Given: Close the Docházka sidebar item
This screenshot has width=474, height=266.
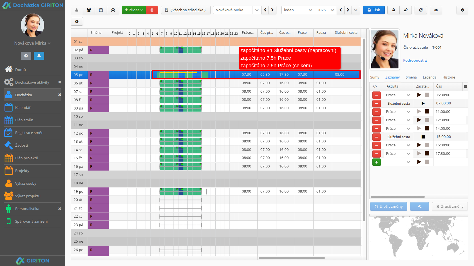Looking at the screenshot, I should [x=60, y=95].
